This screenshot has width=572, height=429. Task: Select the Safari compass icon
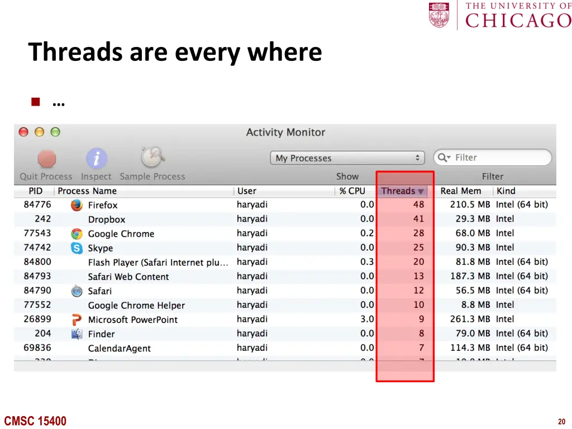[x=77, y=291]
